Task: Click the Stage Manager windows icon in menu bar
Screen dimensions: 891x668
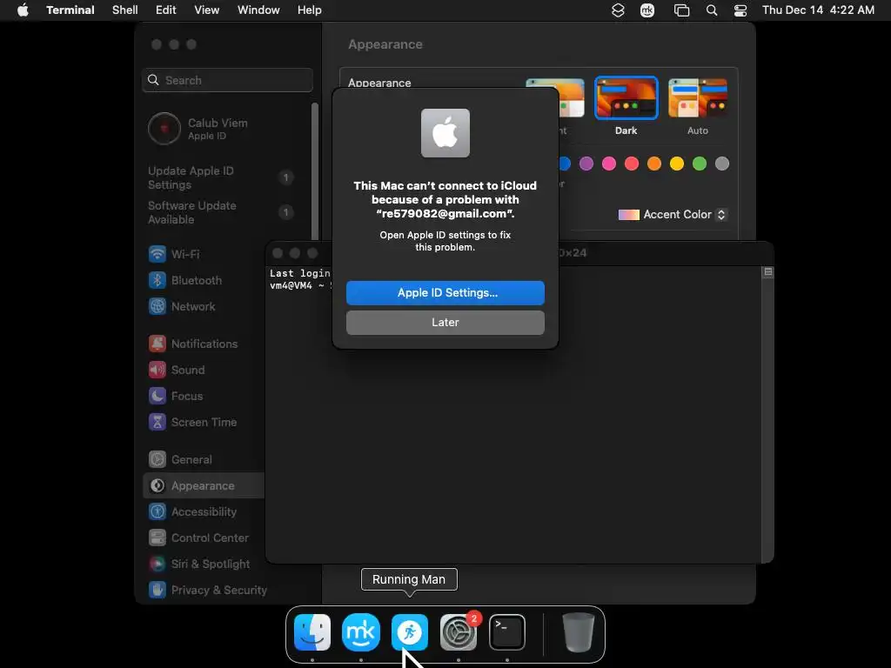Action: point(681,10)
